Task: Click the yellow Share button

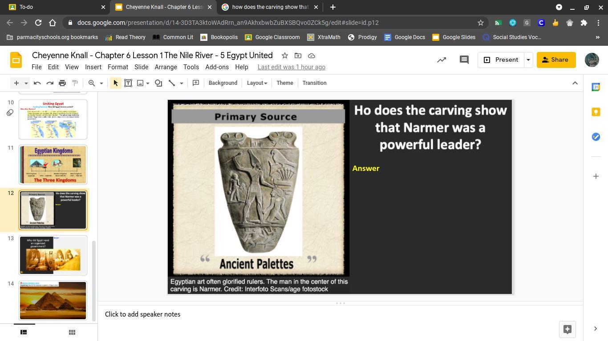Action: click(x=556, y=60)
